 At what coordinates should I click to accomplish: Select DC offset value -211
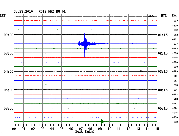tap(175, 81)
